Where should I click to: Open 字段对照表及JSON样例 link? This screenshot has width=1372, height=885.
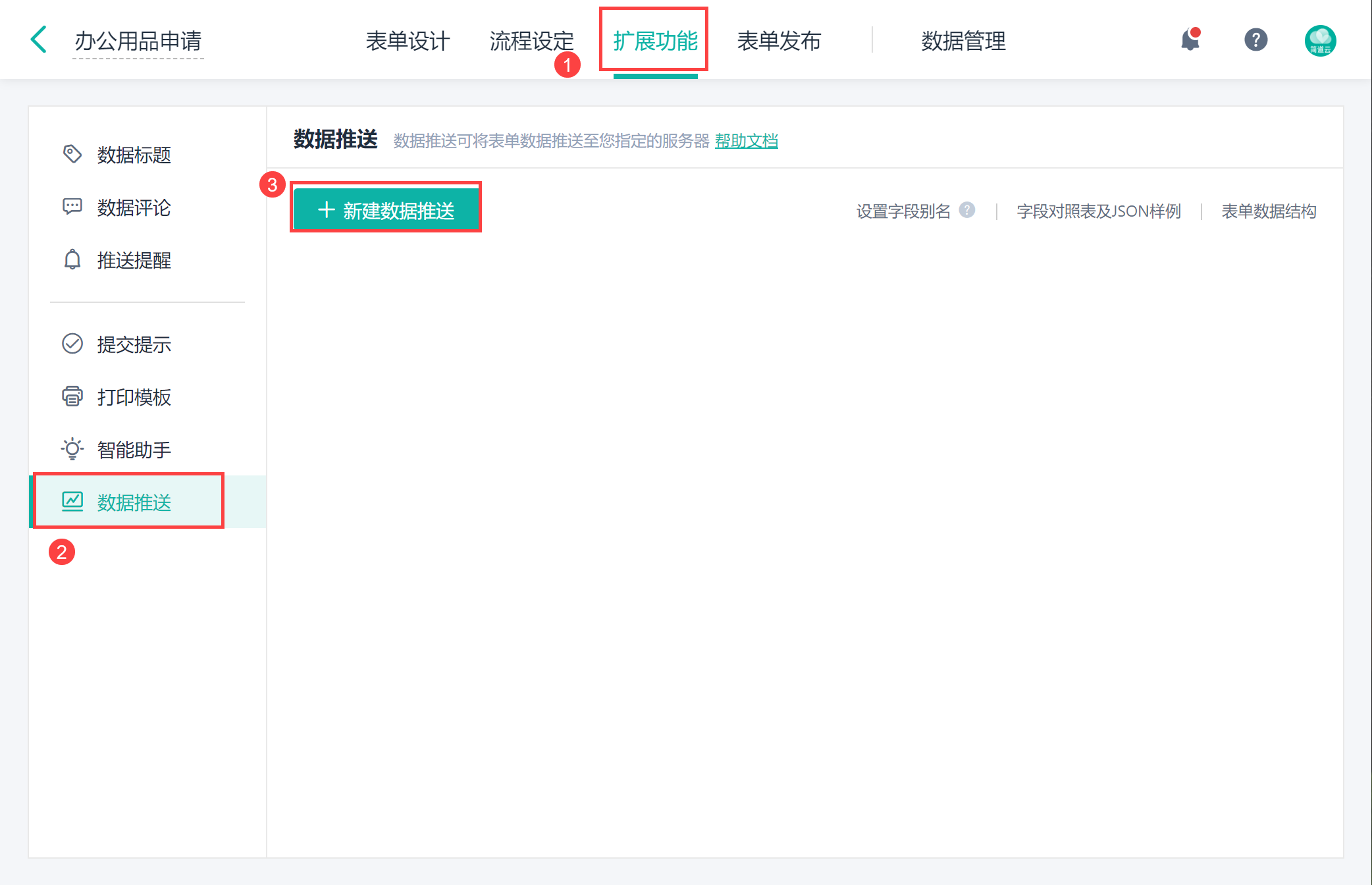(x=1099, y=211)
